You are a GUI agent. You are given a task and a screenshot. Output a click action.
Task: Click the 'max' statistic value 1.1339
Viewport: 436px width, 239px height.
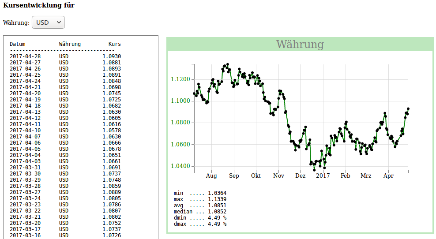click(x=217, y=199)
